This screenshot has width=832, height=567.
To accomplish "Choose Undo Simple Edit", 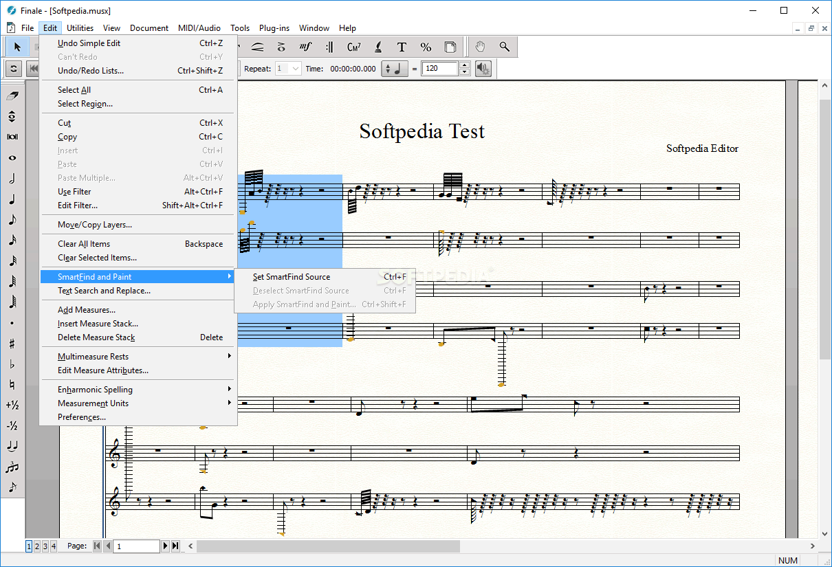I will tap(138, 43).
